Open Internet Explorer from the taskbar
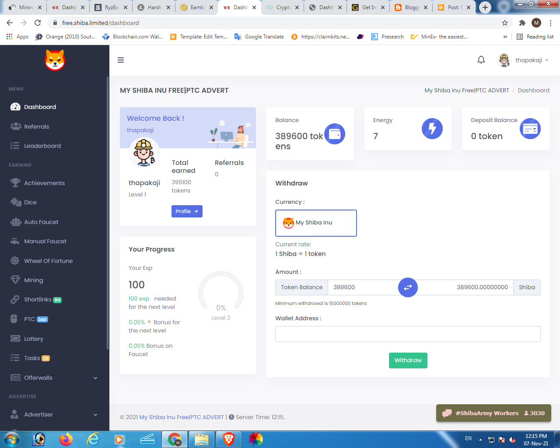This screenshot has width=560, height=448. 93,439
